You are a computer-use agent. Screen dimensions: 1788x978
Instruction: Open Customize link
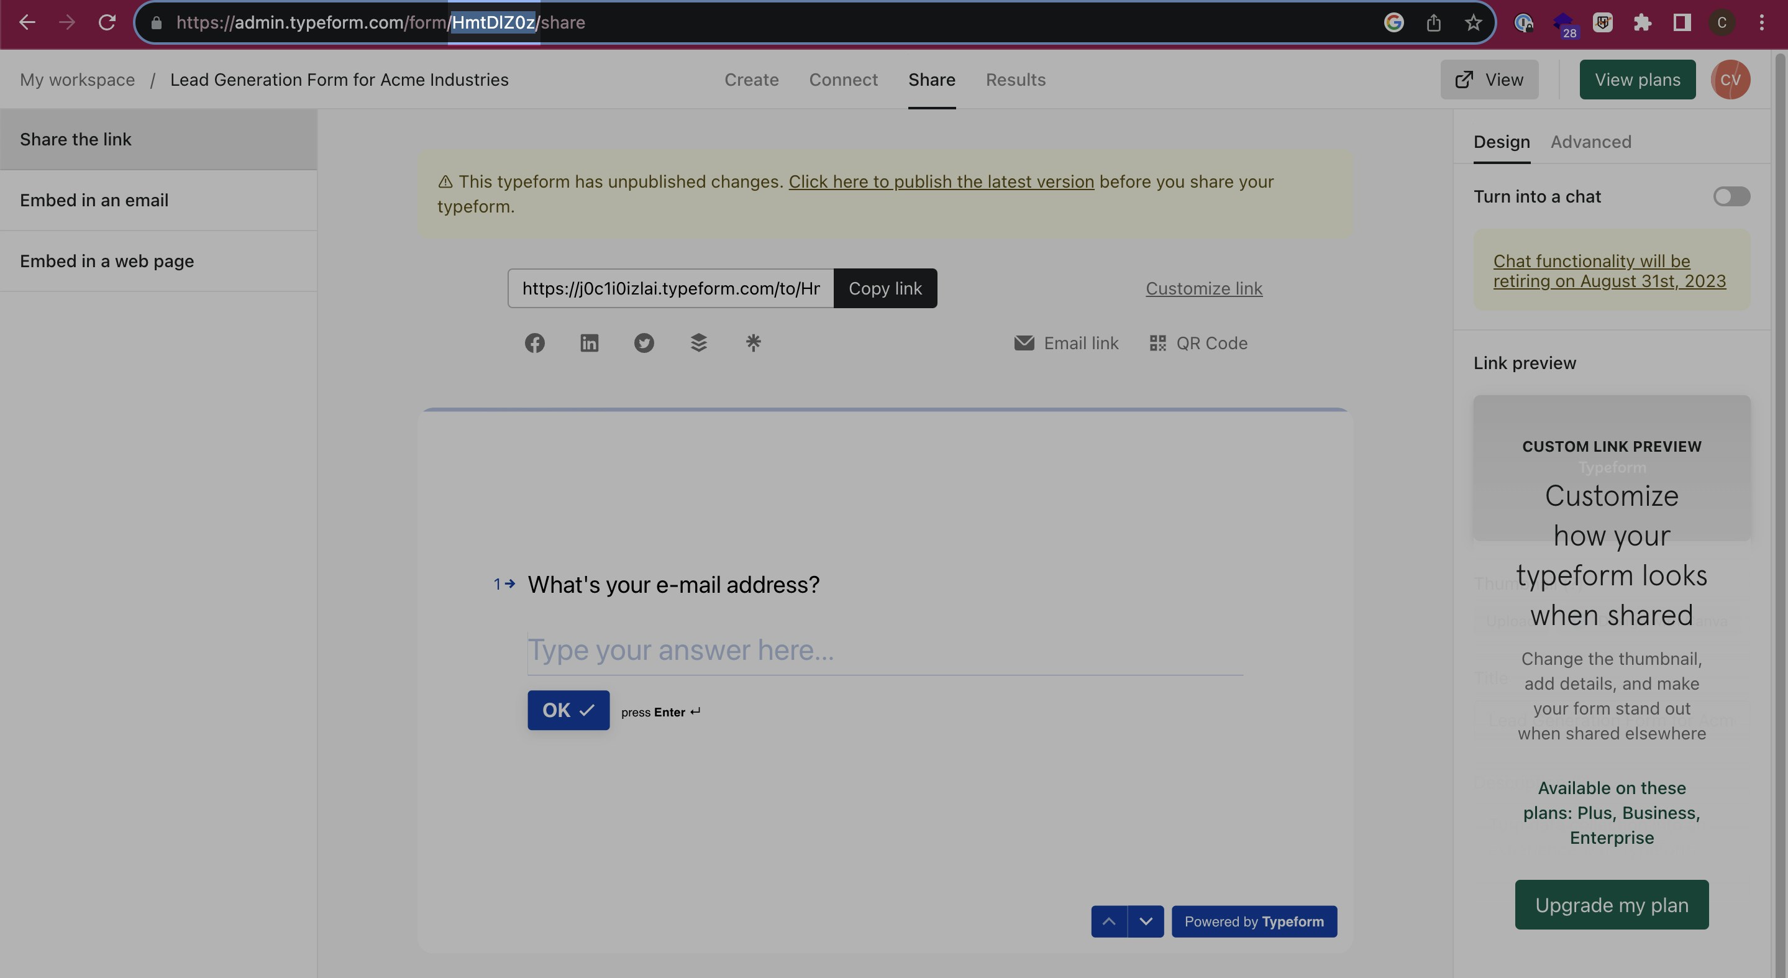click(x=1203, y=288)
